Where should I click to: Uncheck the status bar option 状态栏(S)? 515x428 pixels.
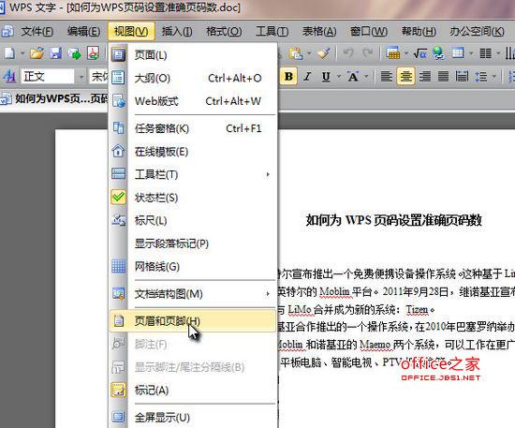[x=194, y=198]
